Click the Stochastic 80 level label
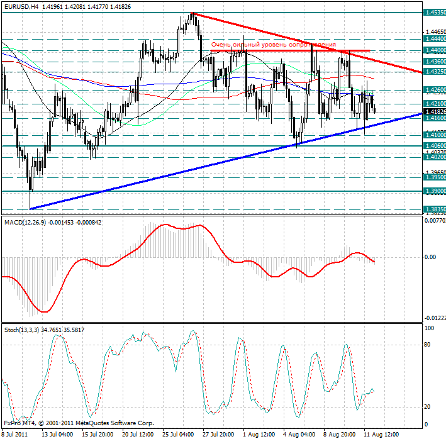Viewport: 446px width, 439px height. click(x=427, y=345)
